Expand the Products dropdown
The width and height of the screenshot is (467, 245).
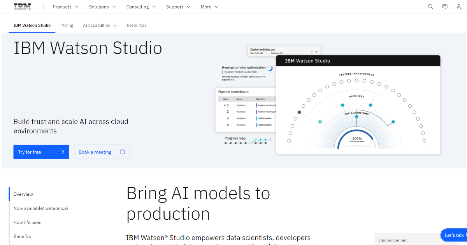(x=65, y=7)
